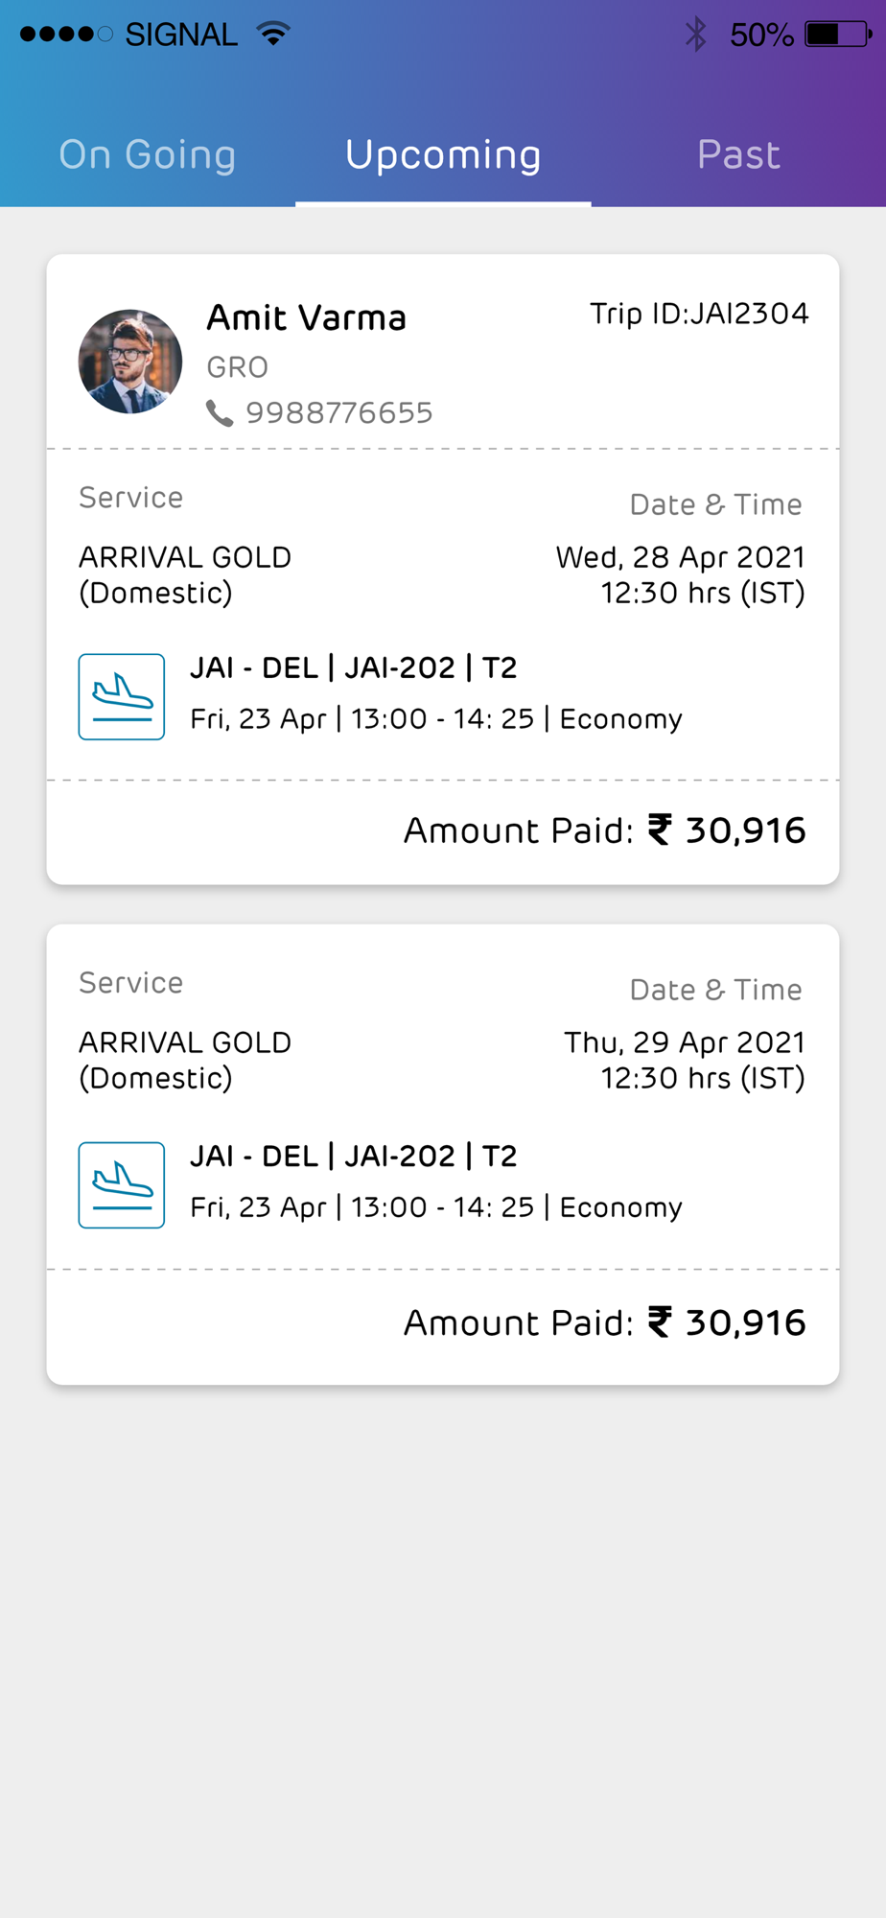Tap Amit Varma's profile photo
The height and width of the screenshot is (1918, 886).
tap(130, 362)
